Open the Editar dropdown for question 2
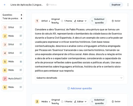Screen dimensions: 133x106 point(80,102)
